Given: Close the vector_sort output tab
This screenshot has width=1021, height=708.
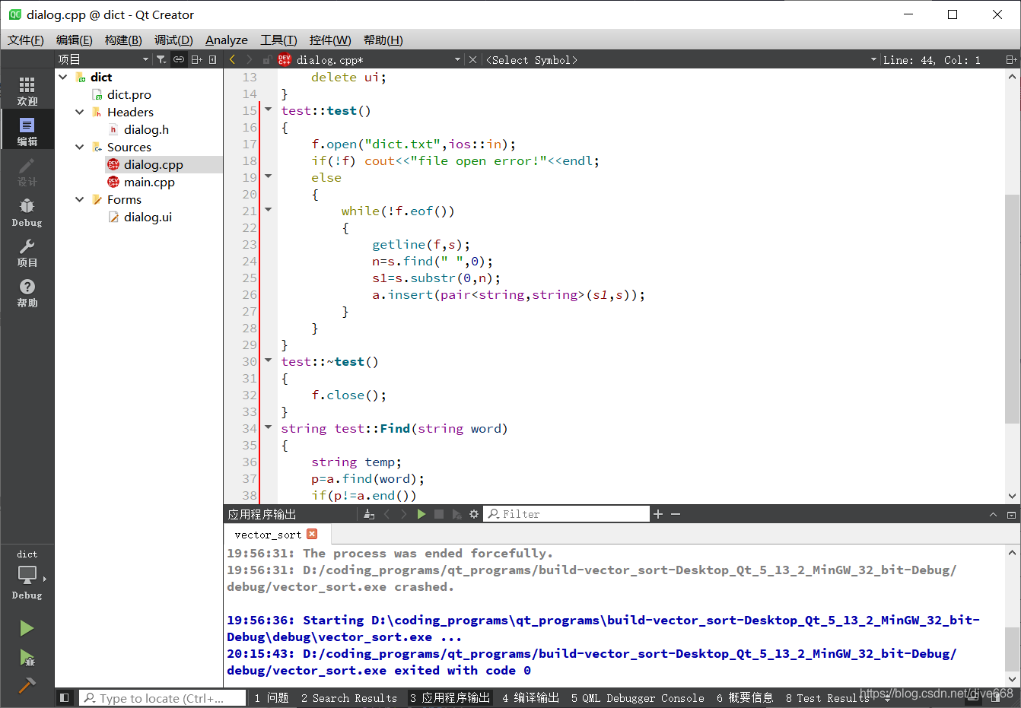Looking at the screenshot, I should (x=312, y=535).
